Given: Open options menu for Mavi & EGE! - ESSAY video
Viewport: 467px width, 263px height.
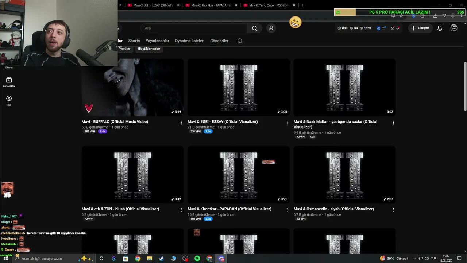Looking at the screenshot, I should click(x=287, y=123).
